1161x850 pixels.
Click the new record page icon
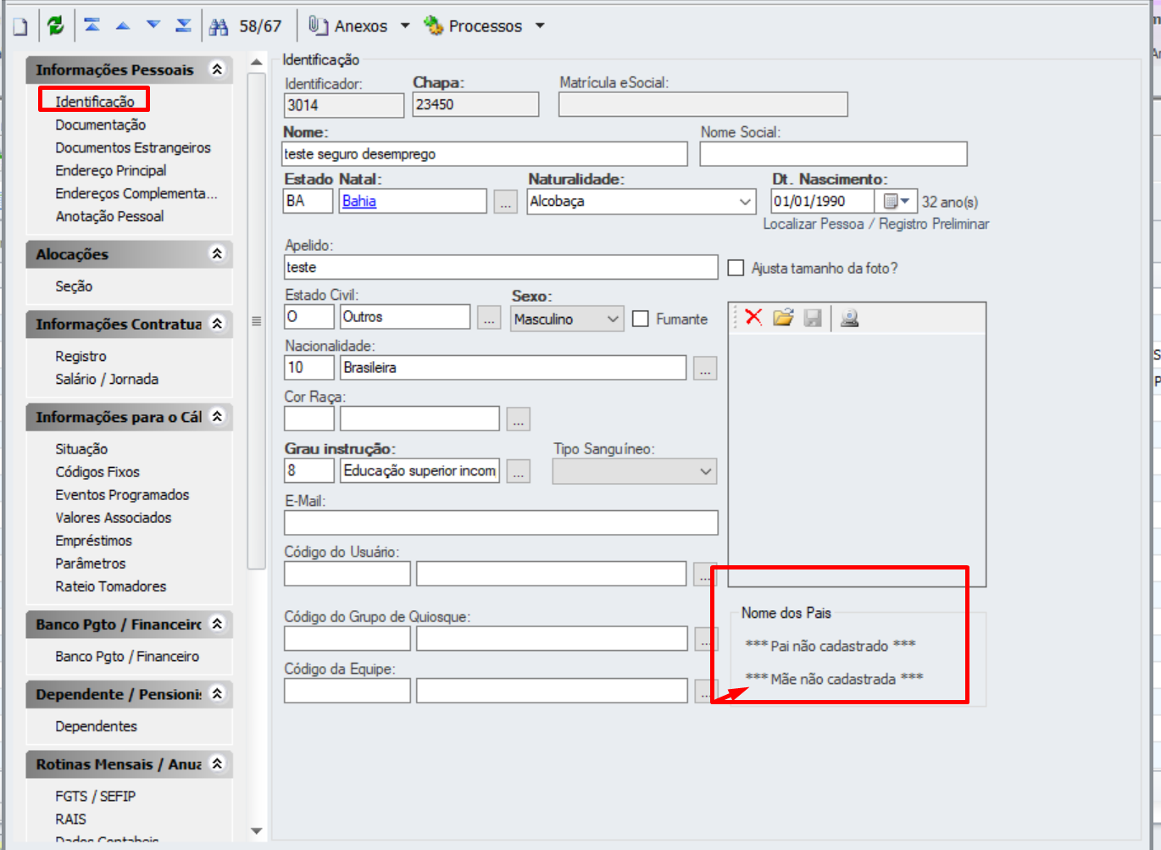(19, 26)
